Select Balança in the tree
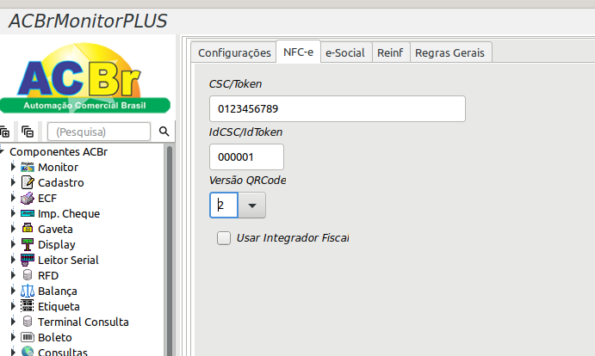The width and height of the screenshot is (595, 356). (x=58, y=292)
